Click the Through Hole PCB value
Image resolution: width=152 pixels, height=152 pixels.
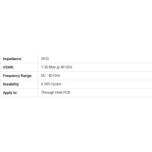55,92
